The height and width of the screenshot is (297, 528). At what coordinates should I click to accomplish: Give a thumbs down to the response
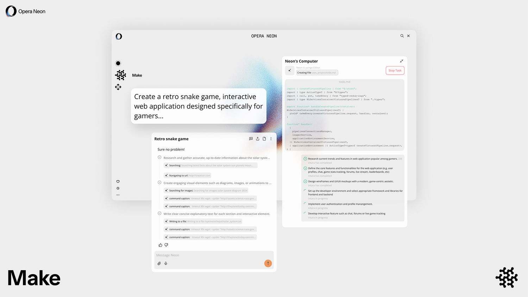[x=166, y=245]
